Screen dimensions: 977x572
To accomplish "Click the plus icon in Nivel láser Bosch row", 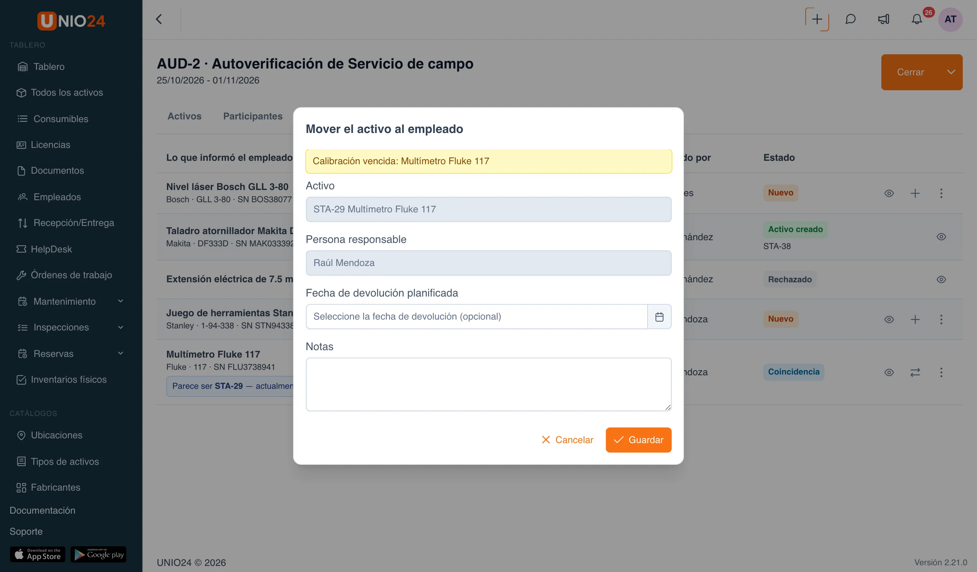I will pos(915,193).
